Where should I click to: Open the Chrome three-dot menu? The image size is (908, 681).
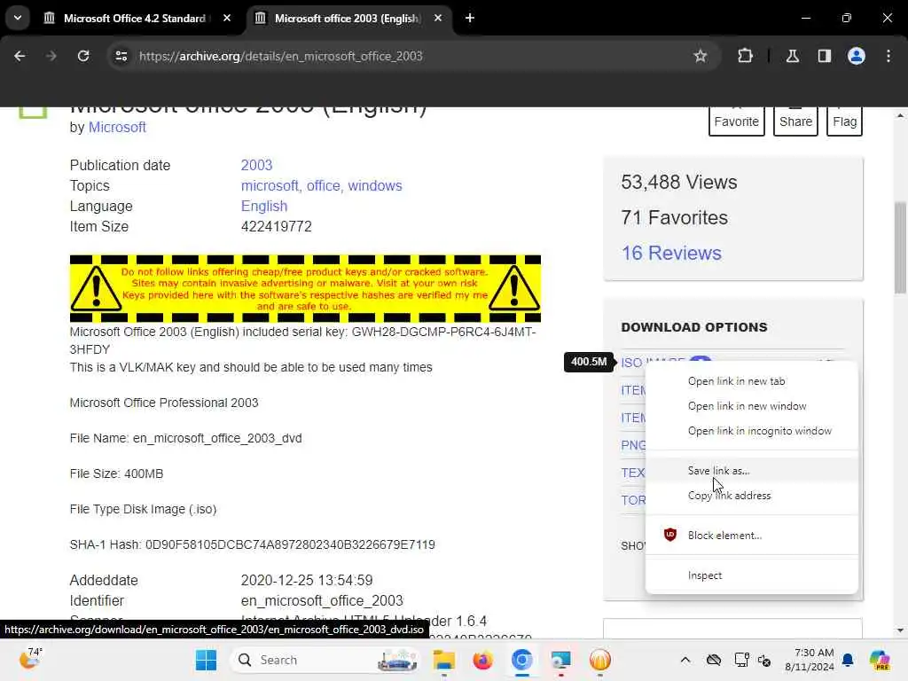click(888, 56)
